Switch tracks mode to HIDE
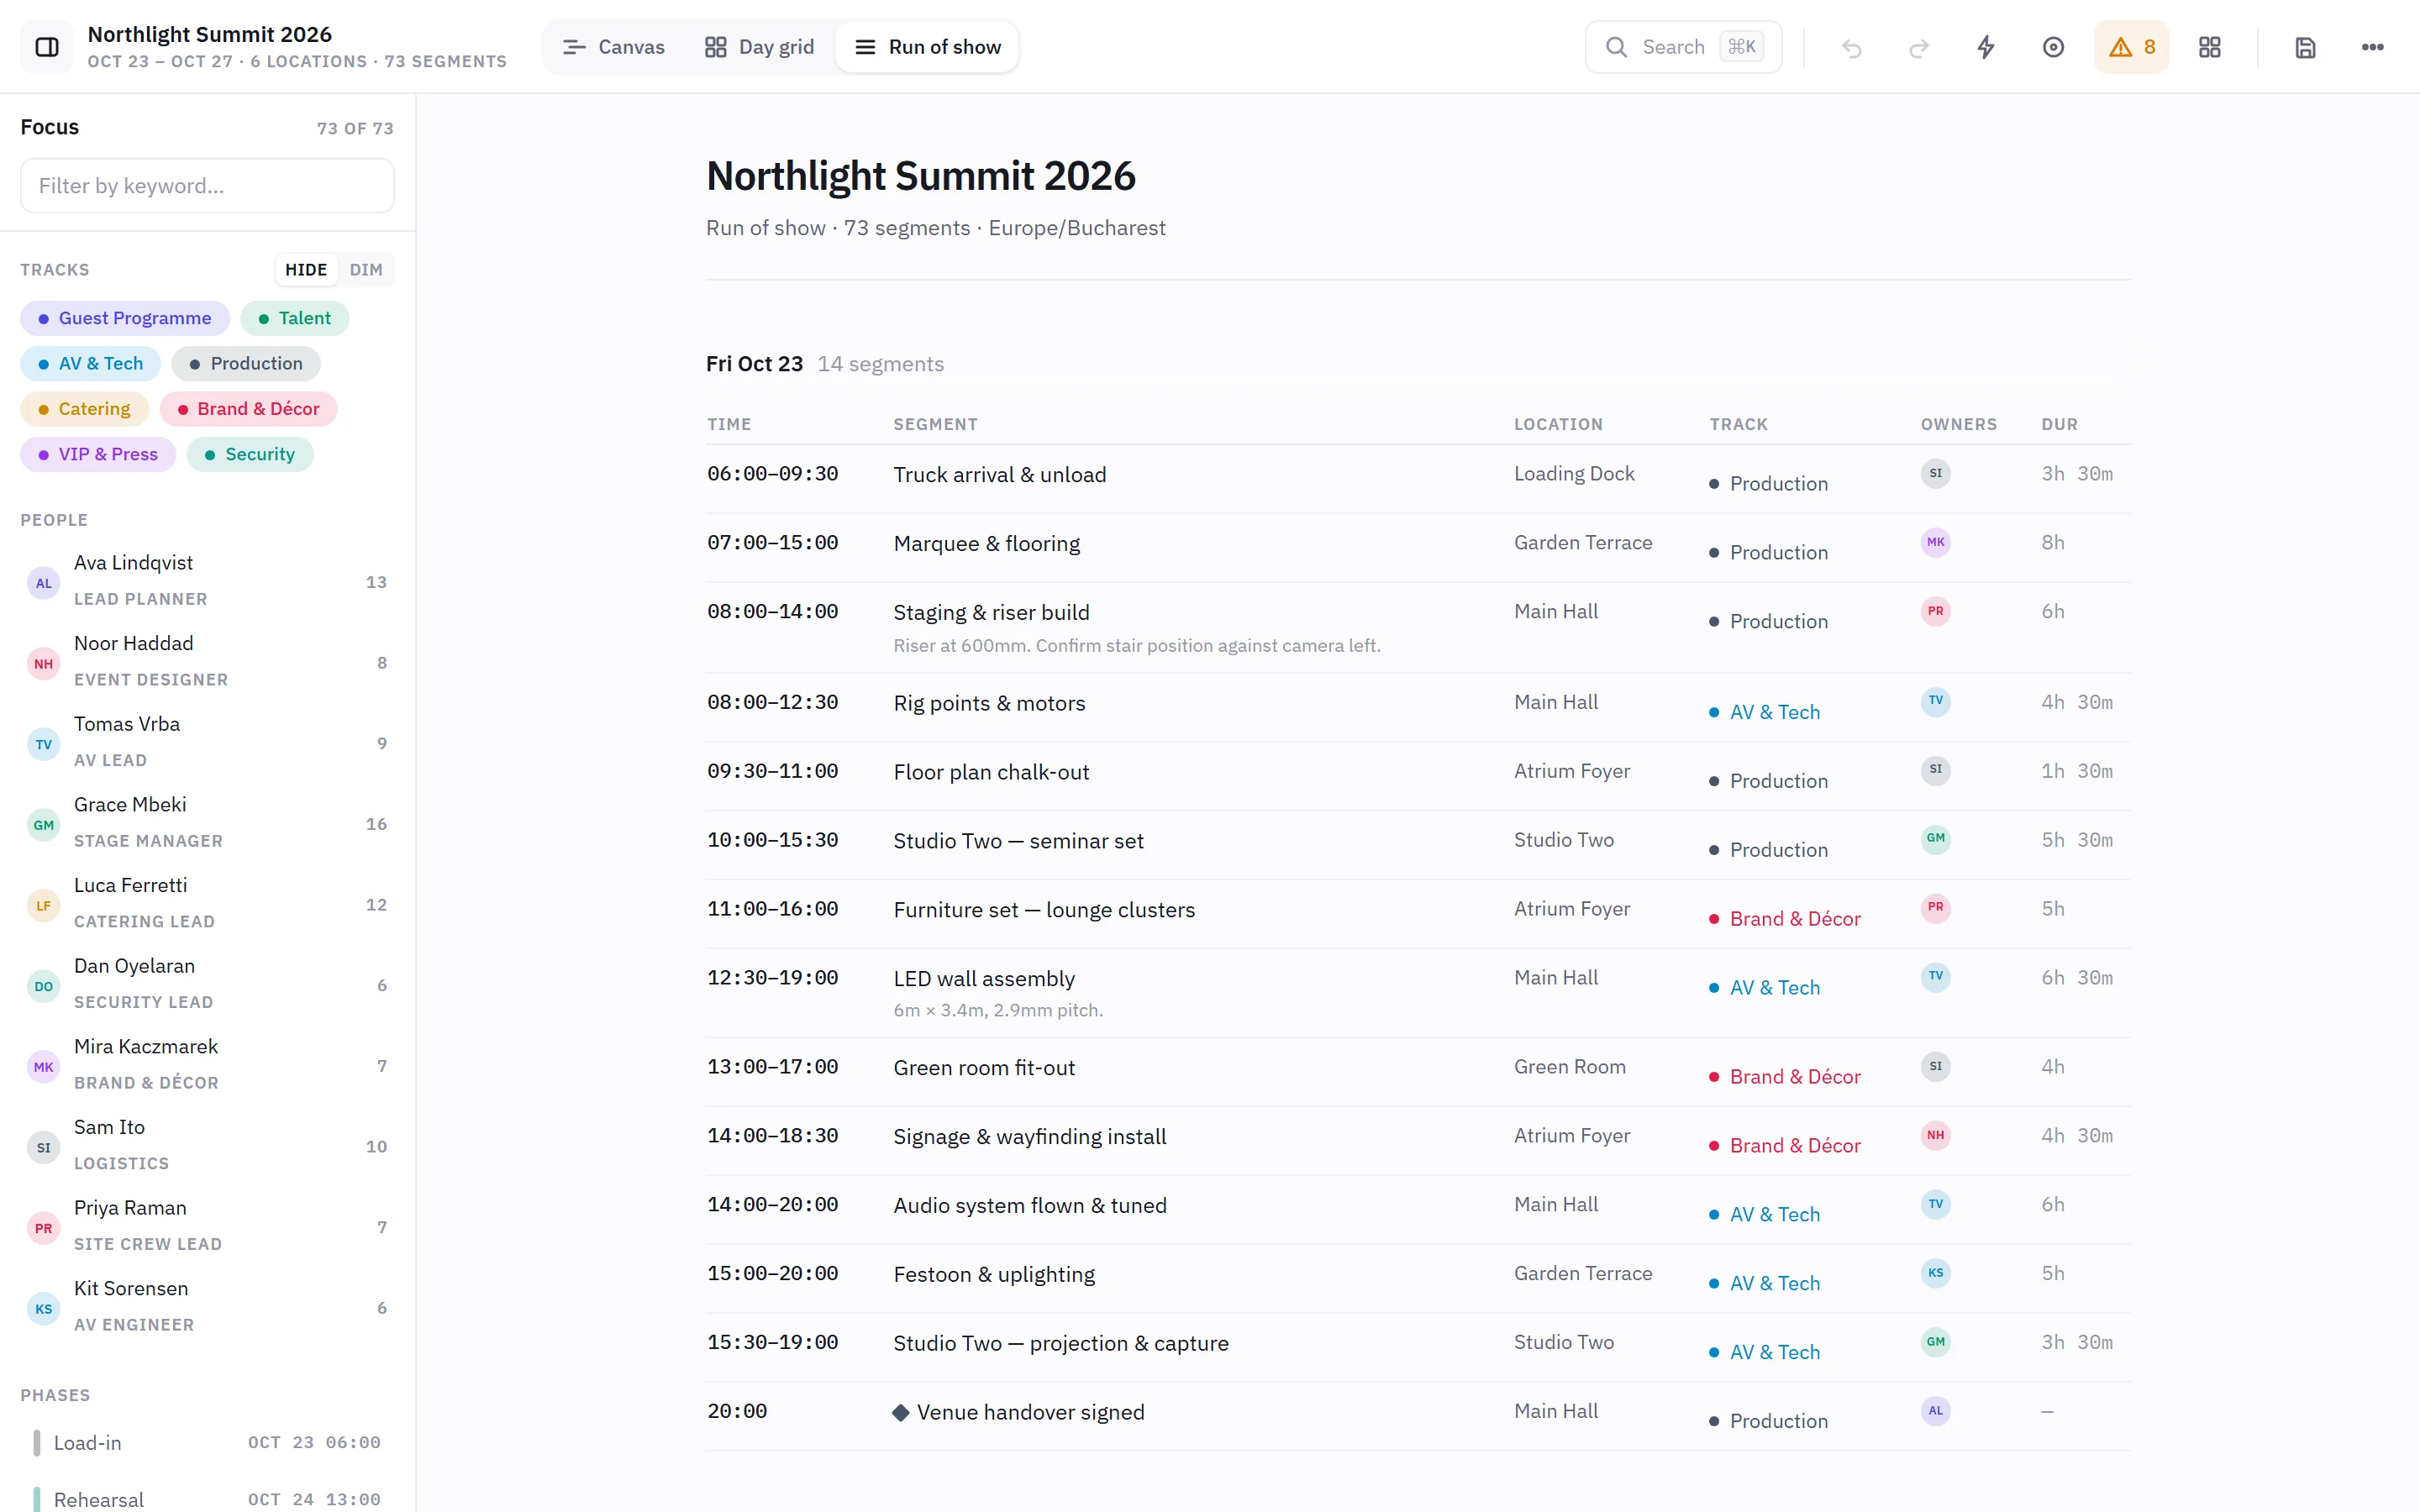Image resolution: width=2420 pixels, height=1512 pixels. [306, 270]
